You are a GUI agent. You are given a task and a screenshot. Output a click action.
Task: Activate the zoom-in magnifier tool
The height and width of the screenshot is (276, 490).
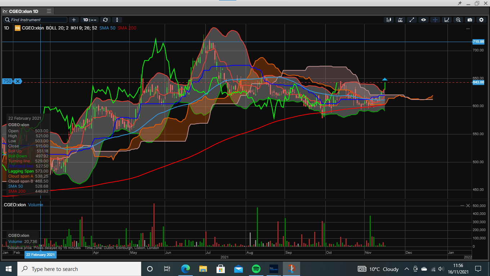point(458,20)
